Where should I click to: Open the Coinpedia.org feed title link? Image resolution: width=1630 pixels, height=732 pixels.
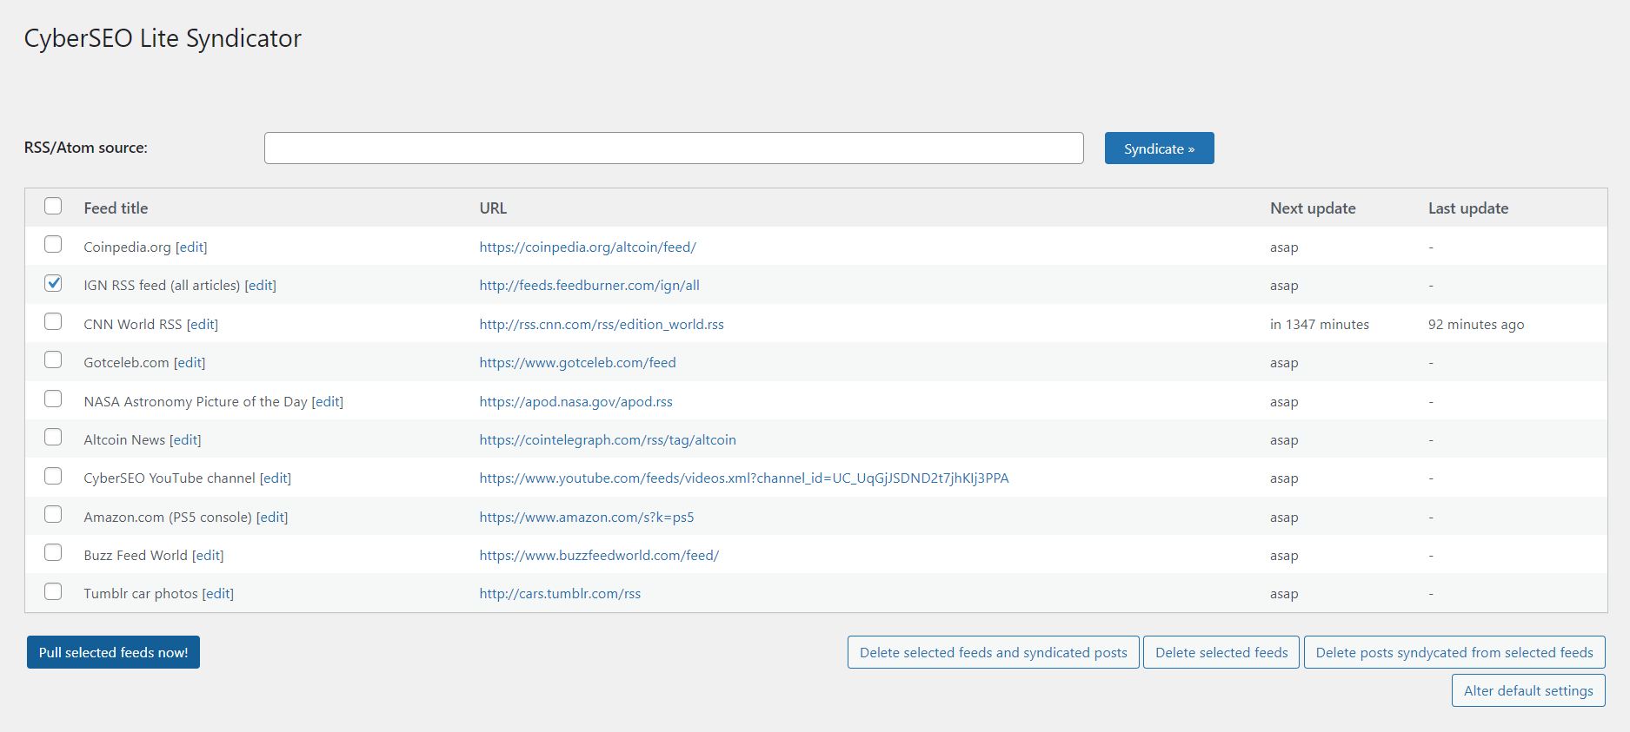click(x=127, y=247)
